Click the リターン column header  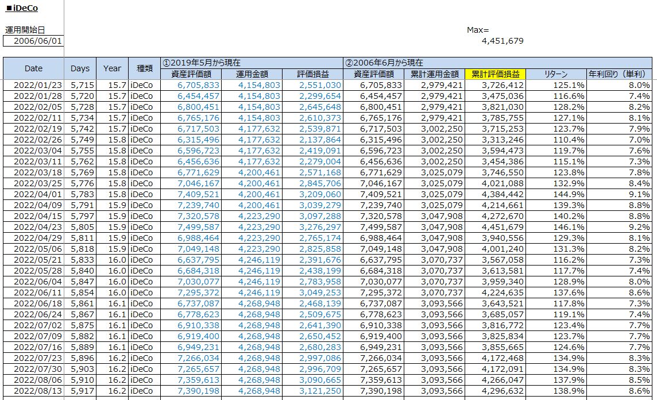click(x=555, y=74)
